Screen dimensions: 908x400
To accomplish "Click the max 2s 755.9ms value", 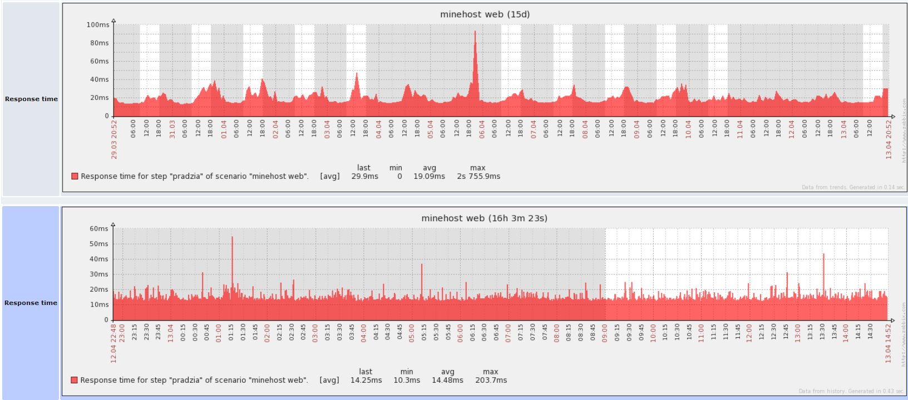I will (478, 176).
